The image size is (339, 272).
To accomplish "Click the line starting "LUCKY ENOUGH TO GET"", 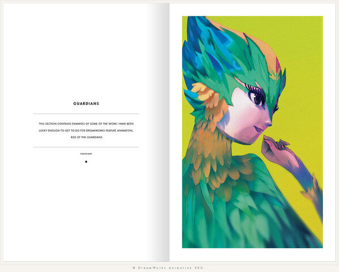I will coord(86,130).
